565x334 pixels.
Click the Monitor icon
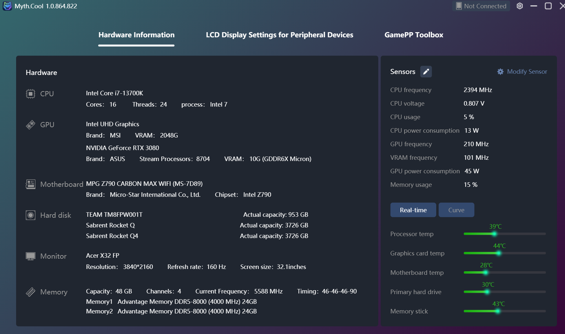pyautogui.click(x=31, y=256)
